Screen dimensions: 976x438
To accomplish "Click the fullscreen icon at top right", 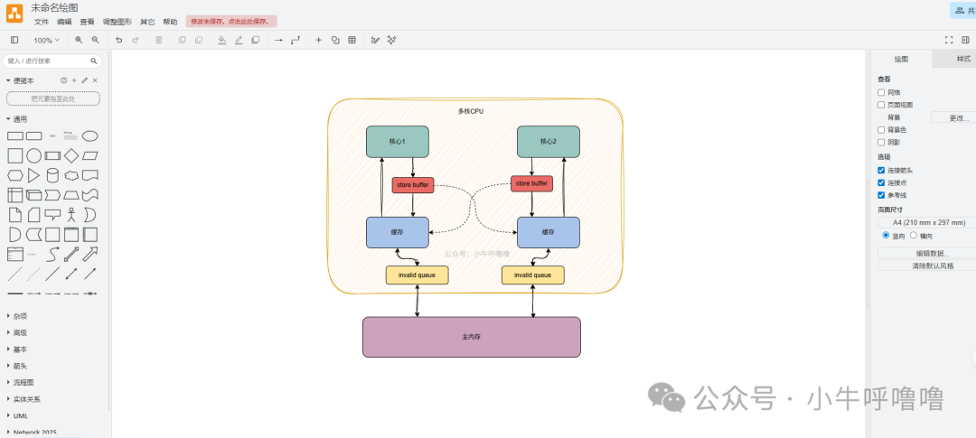I will pos(949,40).
